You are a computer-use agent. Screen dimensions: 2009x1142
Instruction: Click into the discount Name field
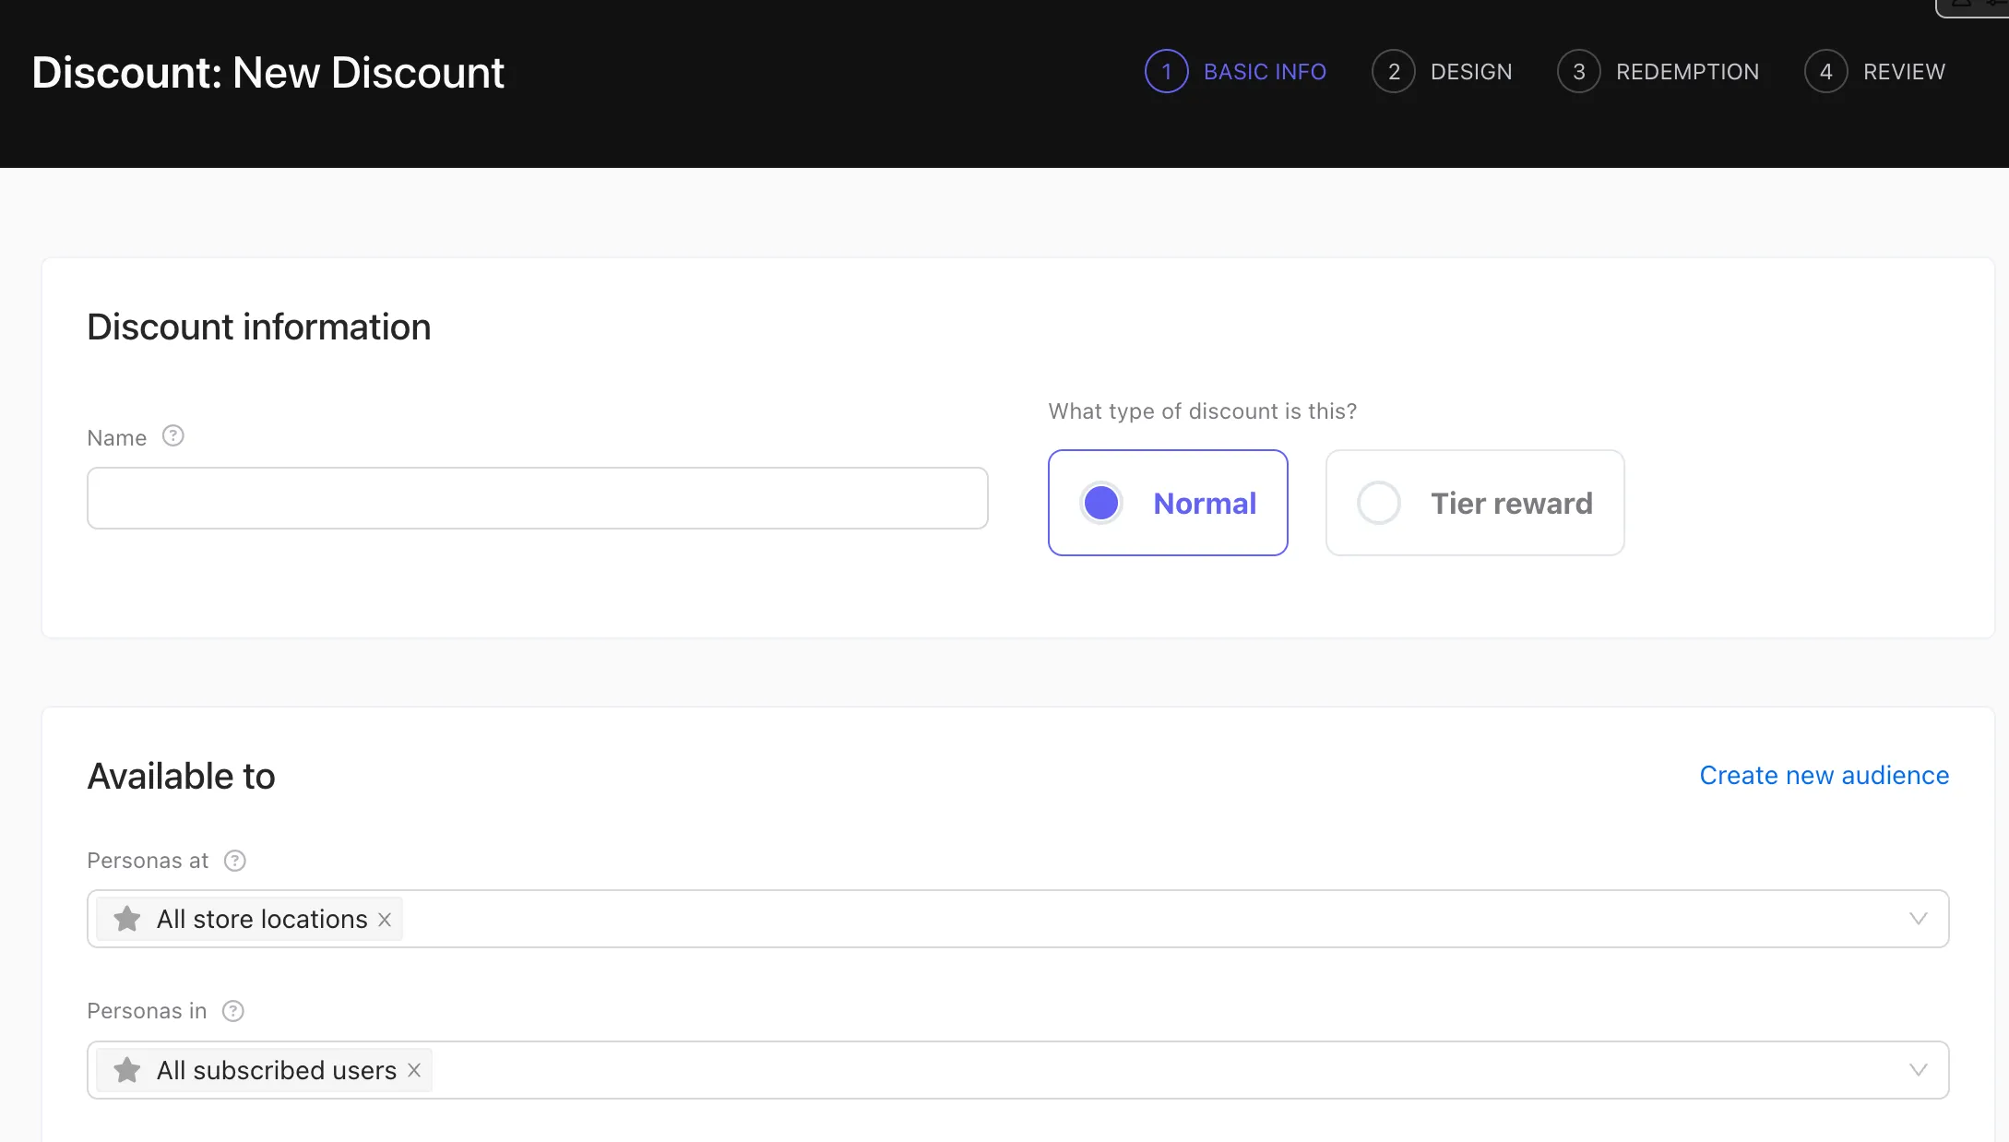[537, 498]
